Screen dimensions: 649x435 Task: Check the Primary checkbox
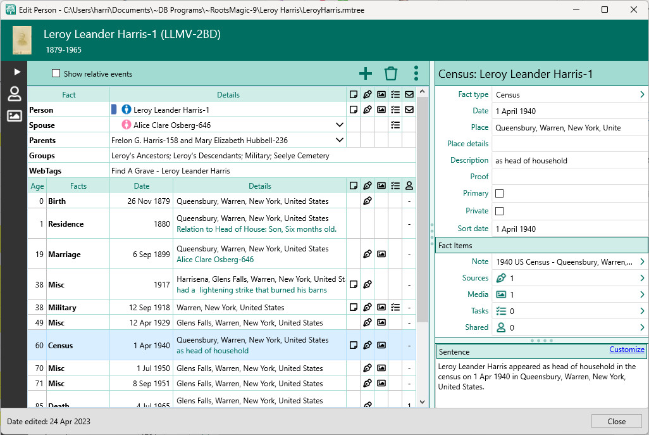[x=500, y=193]
